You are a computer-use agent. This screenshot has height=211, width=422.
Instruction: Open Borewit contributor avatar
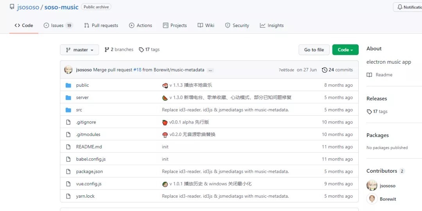[x=372, y=199]
